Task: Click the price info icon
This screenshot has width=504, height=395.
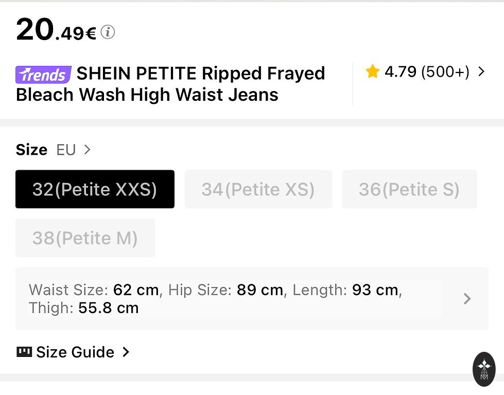Action: [108, 32]
